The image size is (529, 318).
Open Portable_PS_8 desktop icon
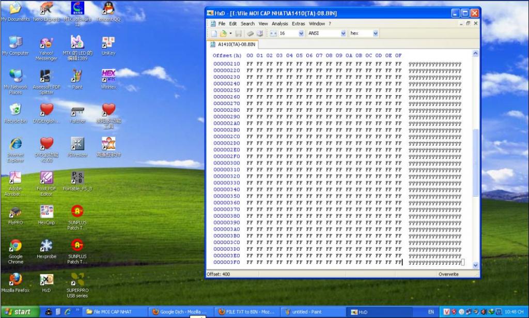[x=77, y=180]
